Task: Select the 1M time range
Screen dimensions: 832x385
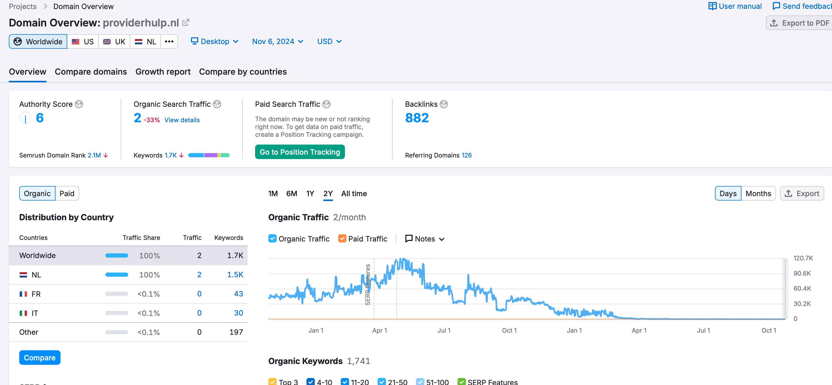Action: tap(273, 194)
